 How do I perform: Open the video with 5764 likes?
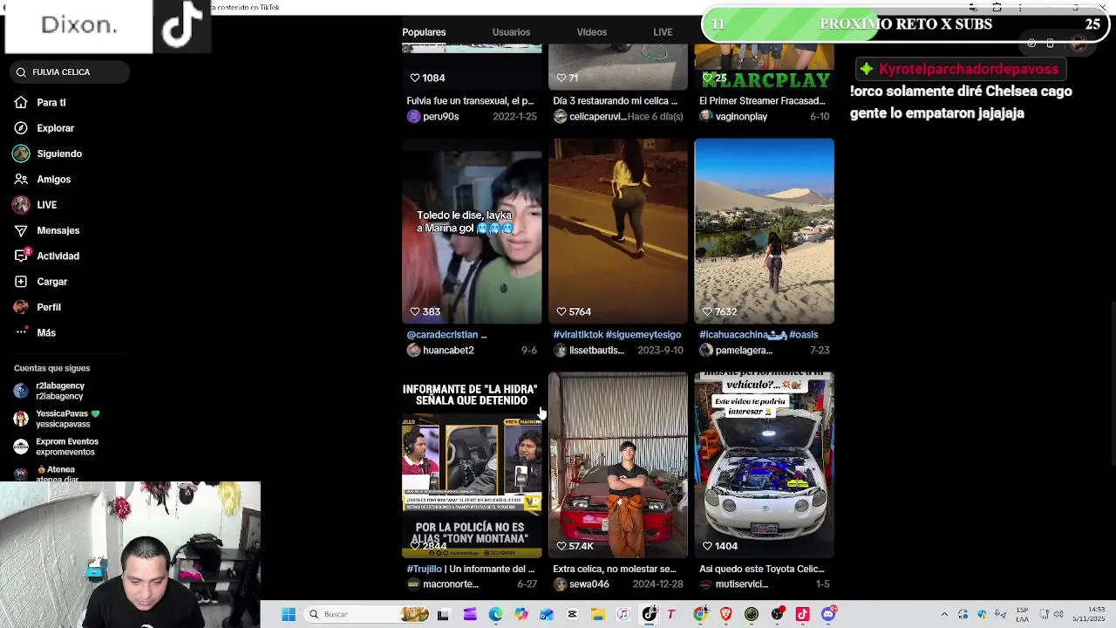(x=617, y=231)
